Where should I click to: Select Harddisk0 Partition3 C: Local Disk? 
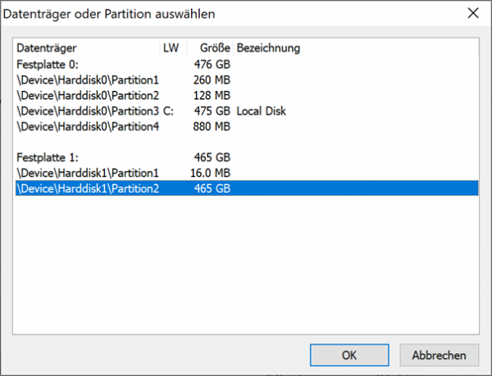247,111
